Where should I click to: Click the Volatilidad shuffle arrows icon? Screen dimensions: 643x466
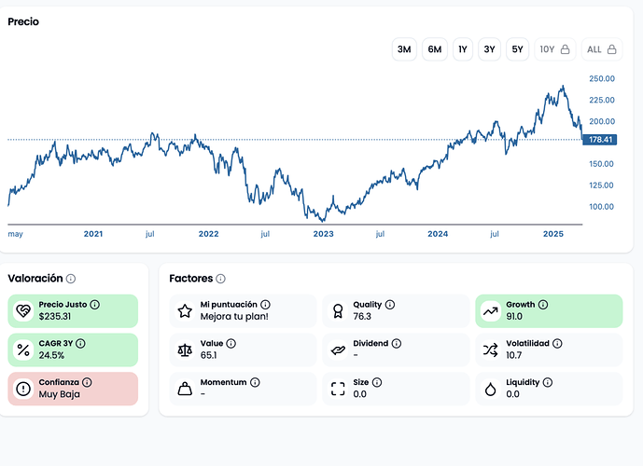[490, 349]
